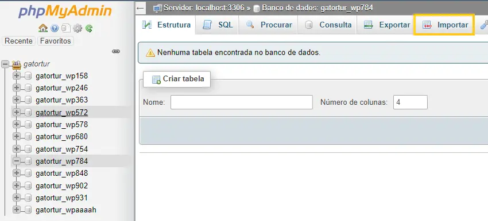This screenshot has height=221, width=488.
Task: Click the Home house icon
Action: 43,29
